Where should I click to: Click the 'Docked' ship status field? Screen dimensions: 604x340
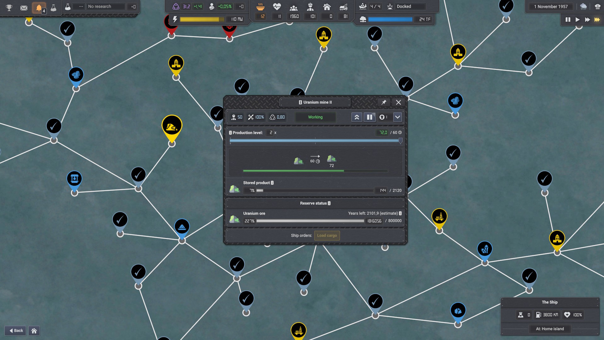click(x=411, y=6)
